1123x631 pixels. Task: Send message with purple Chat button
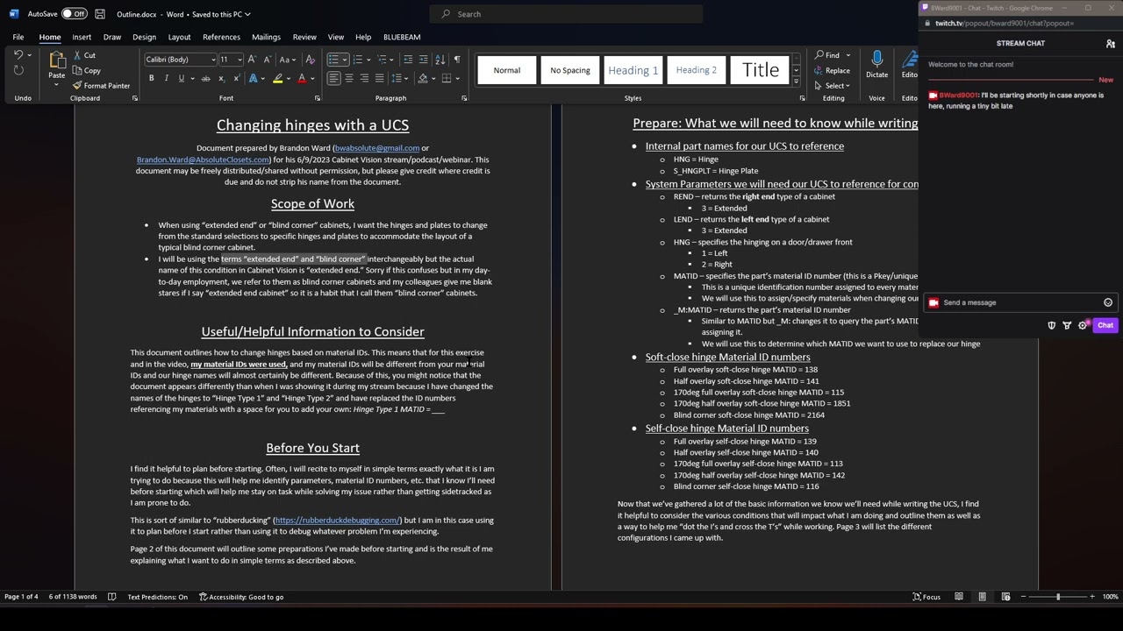pyautogui.click(x=1105, y=325)
